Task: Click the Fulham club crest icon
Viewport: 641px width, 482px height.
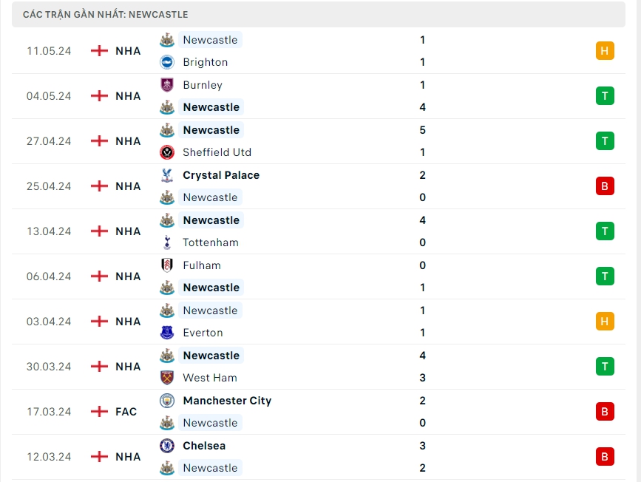Action: [x=167, y=265]
